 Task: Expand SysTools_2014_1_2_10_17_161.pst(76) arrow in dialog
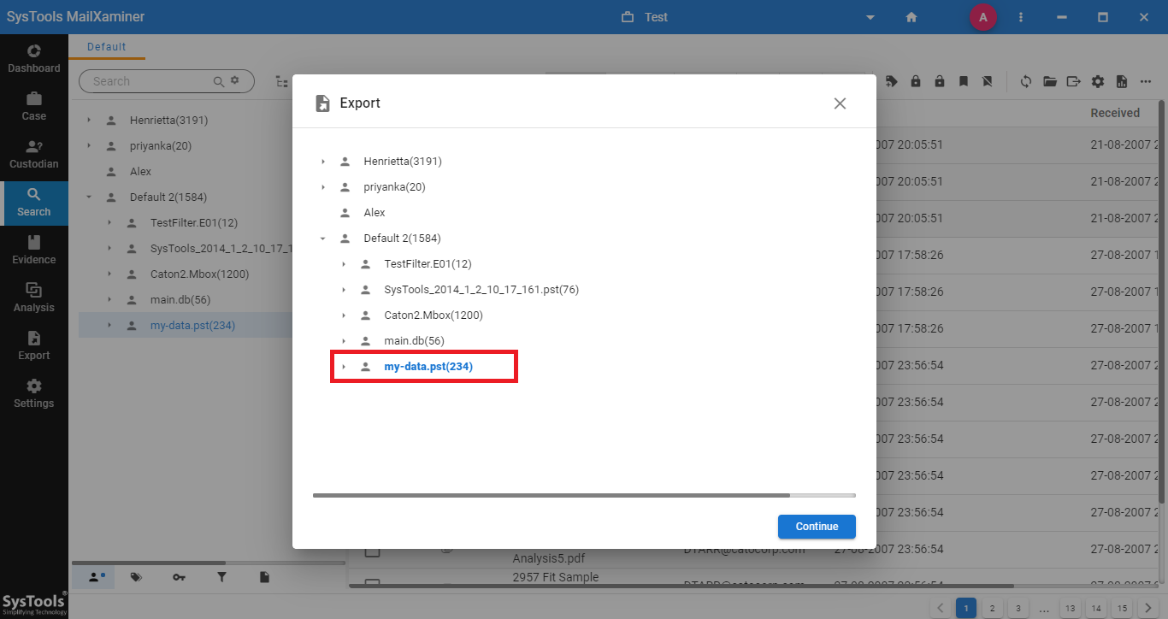click(344, 290)
